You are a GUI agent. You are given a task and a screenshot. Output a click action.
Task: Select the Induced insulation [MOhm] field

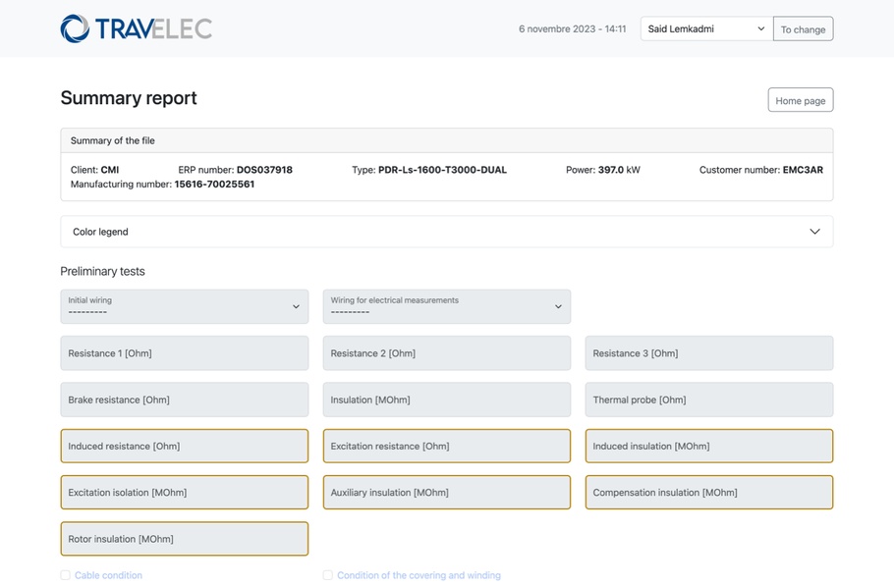point(708,446)
